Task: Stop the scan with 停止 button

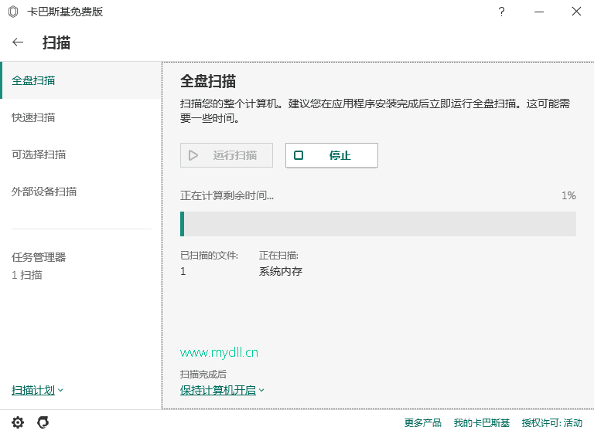Action: pyautogui.click(x=332, y=155)
